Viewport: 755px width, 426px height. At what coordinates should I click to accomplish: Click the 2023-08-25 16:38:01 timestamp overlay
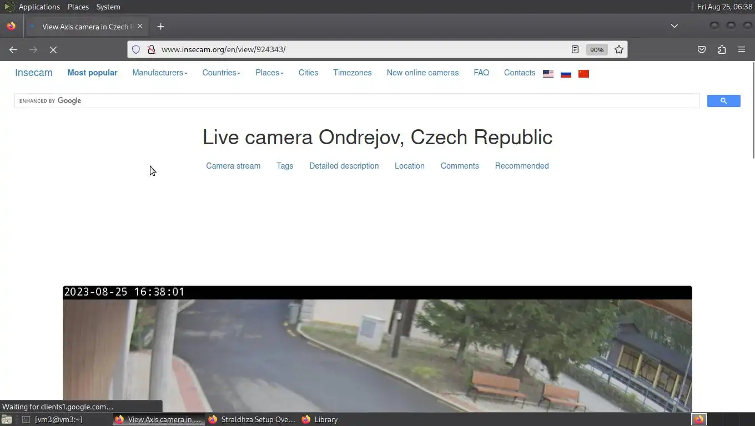(124, 292)
